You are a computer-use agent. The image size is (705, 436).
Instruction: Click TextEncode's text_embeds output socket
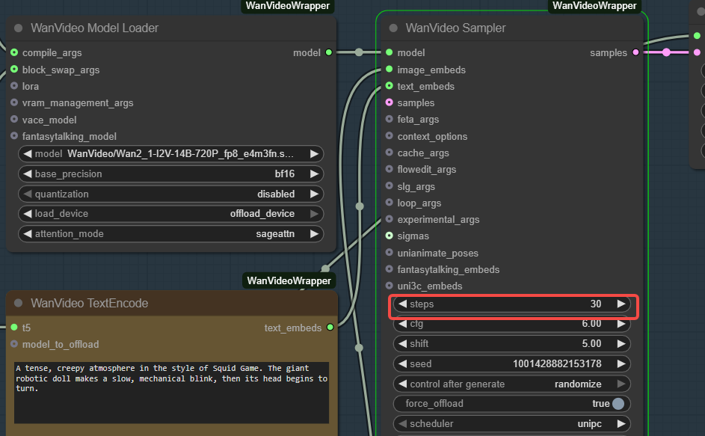coord(330,327)
